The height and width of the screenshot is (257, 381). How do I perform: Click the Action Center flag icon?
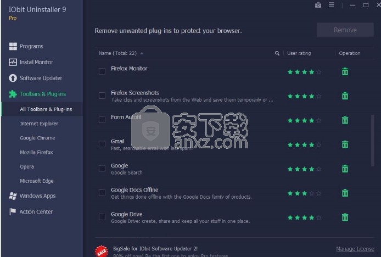pos(13,211)
